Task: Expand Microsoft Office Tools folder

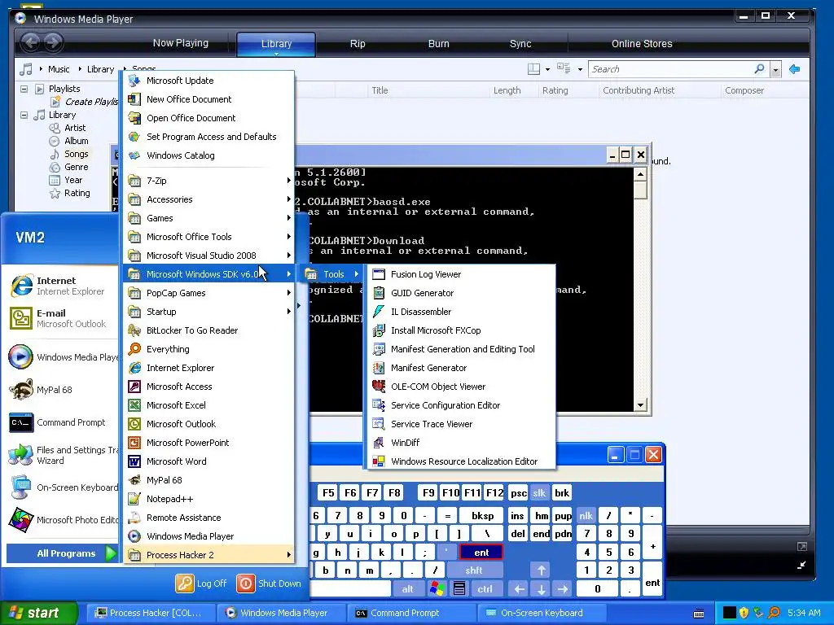Action: point(209,237)
